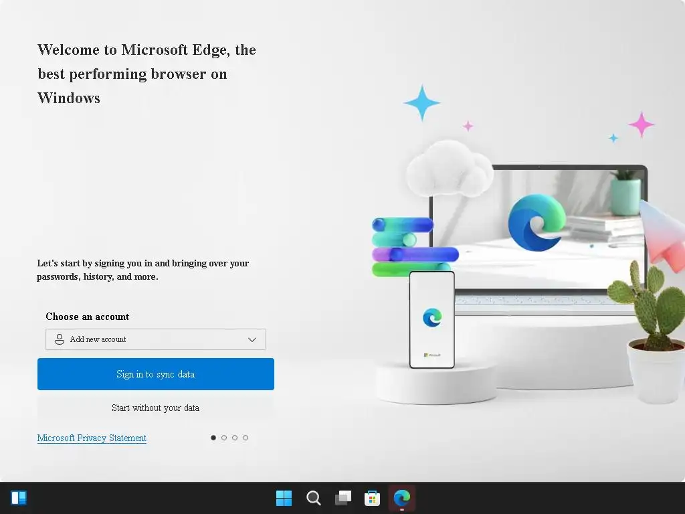This screenshot has height=514, width=685.
Task: Go to the second page indicator dot
Action: click(x=224, y=438)
